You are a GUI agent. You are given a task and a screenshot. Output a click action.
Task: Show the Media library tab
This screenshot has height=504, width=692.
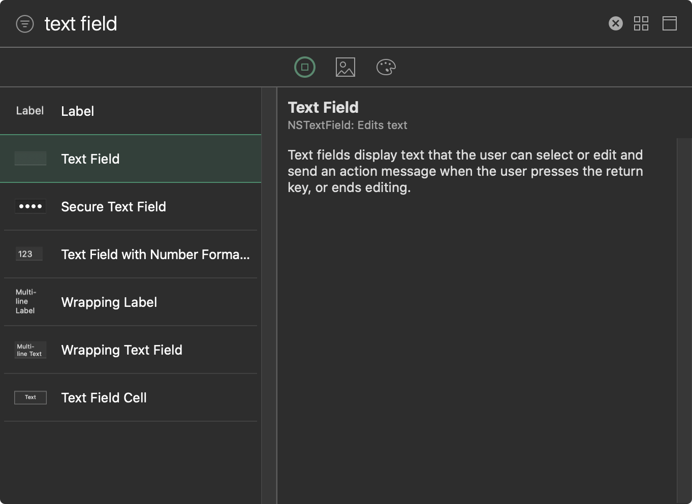[345, 67]
